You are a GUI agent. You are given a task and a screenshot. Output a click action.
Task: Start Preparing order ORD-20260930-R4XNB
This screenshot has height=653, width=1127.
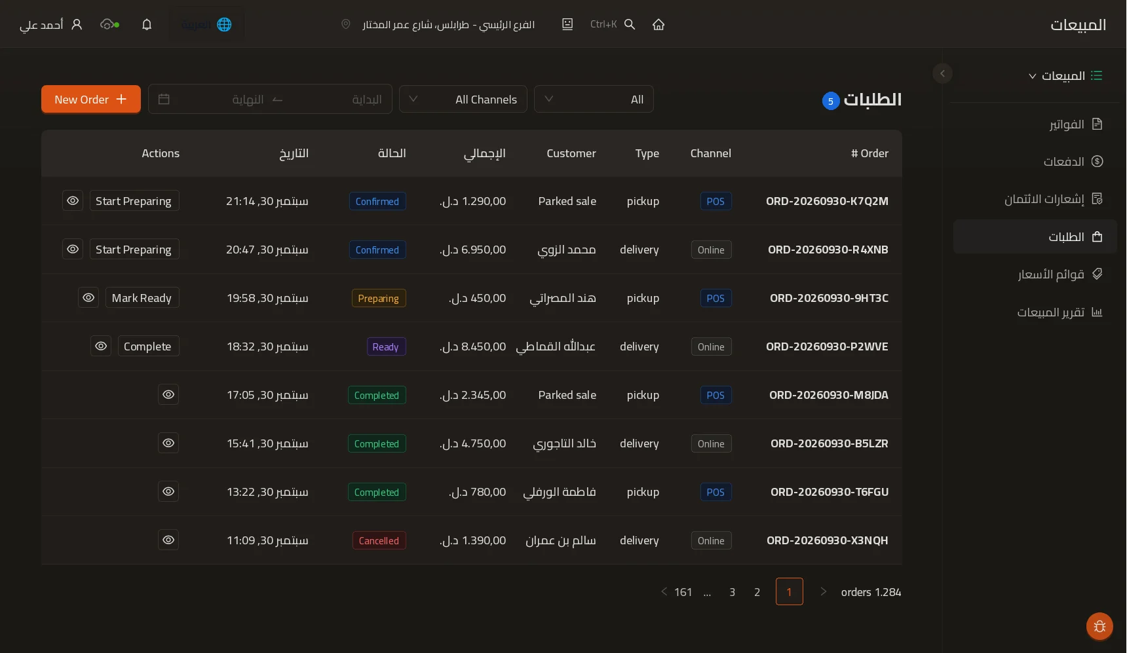(134, 249)
